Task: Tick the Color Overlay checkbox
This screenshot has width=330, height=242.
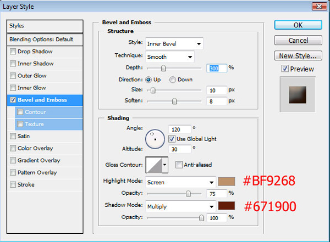Action: pos(13,148)
